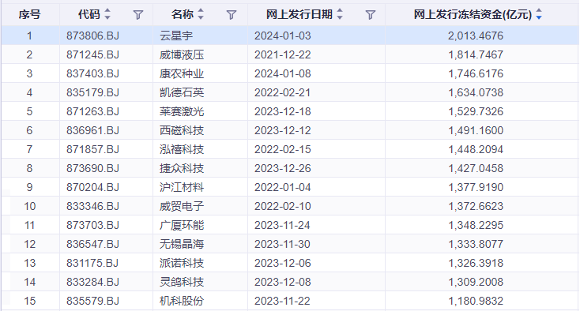
Task: Click stock code 871245.BJ
Action: [92, 54]
